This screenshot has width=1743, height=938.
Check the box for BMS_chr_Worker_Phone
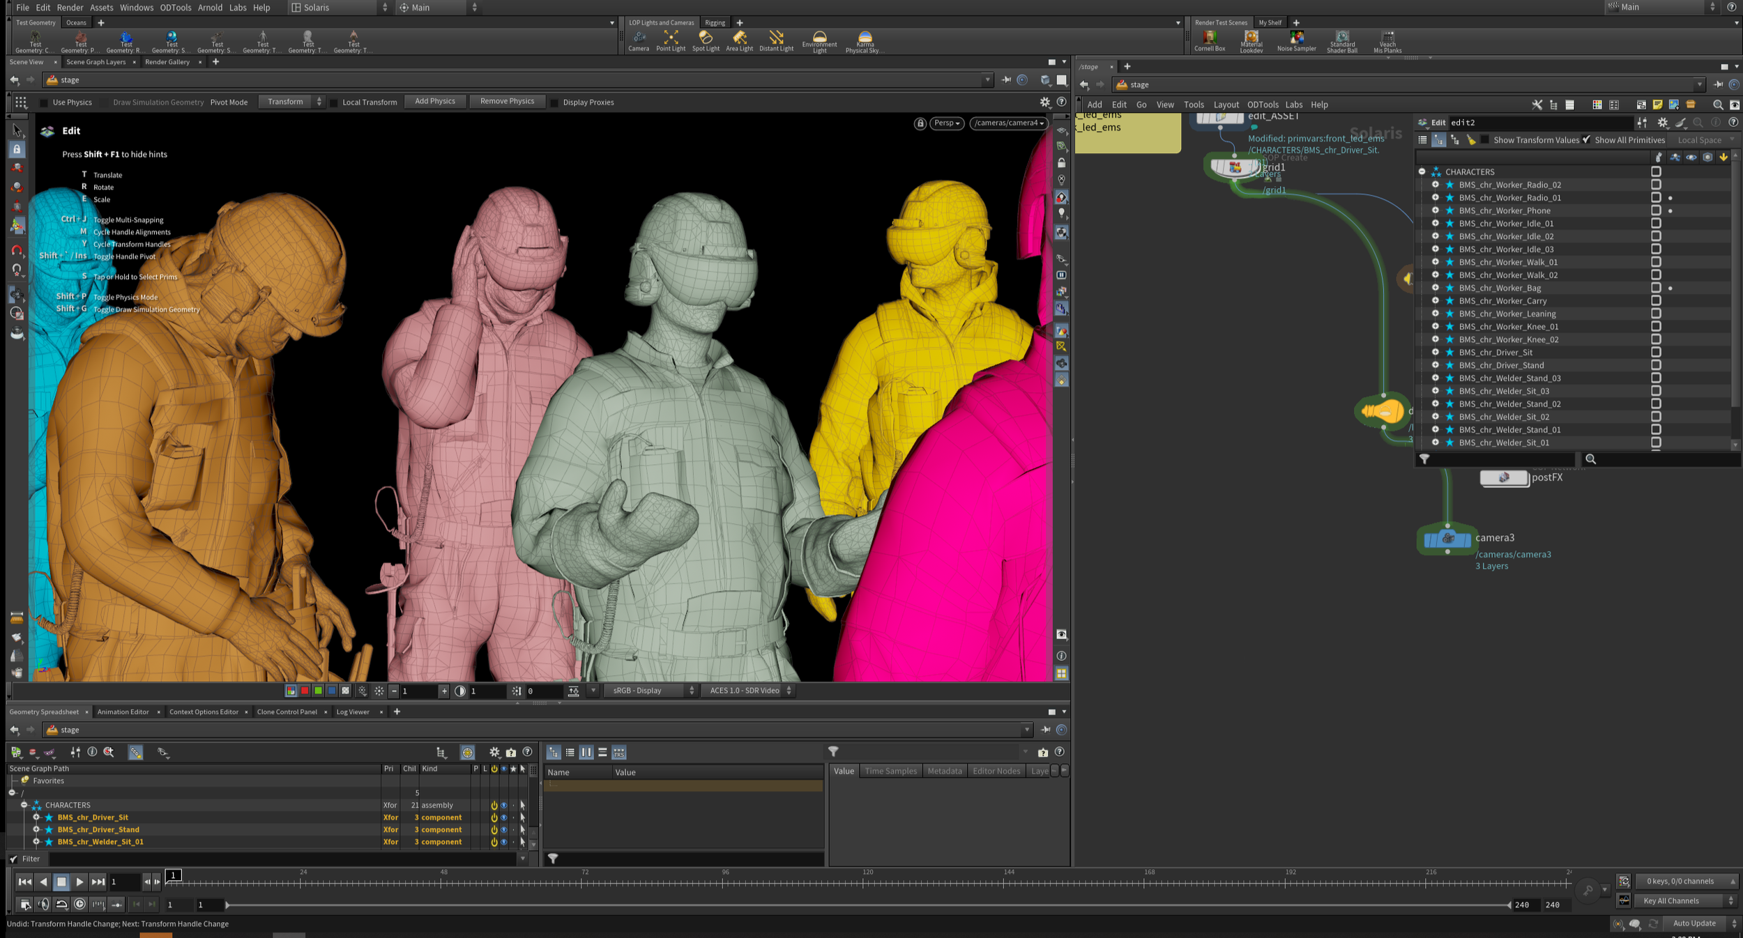pyautogui.click(x=1655, y=210)
